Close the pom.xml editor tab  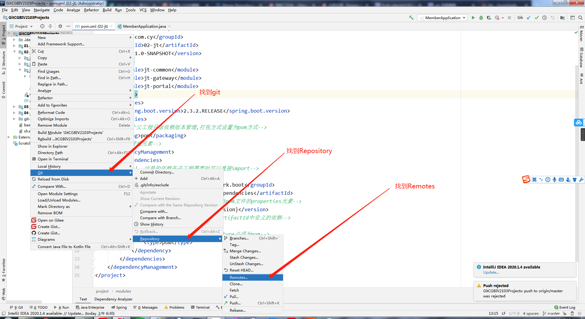(111, 26)
